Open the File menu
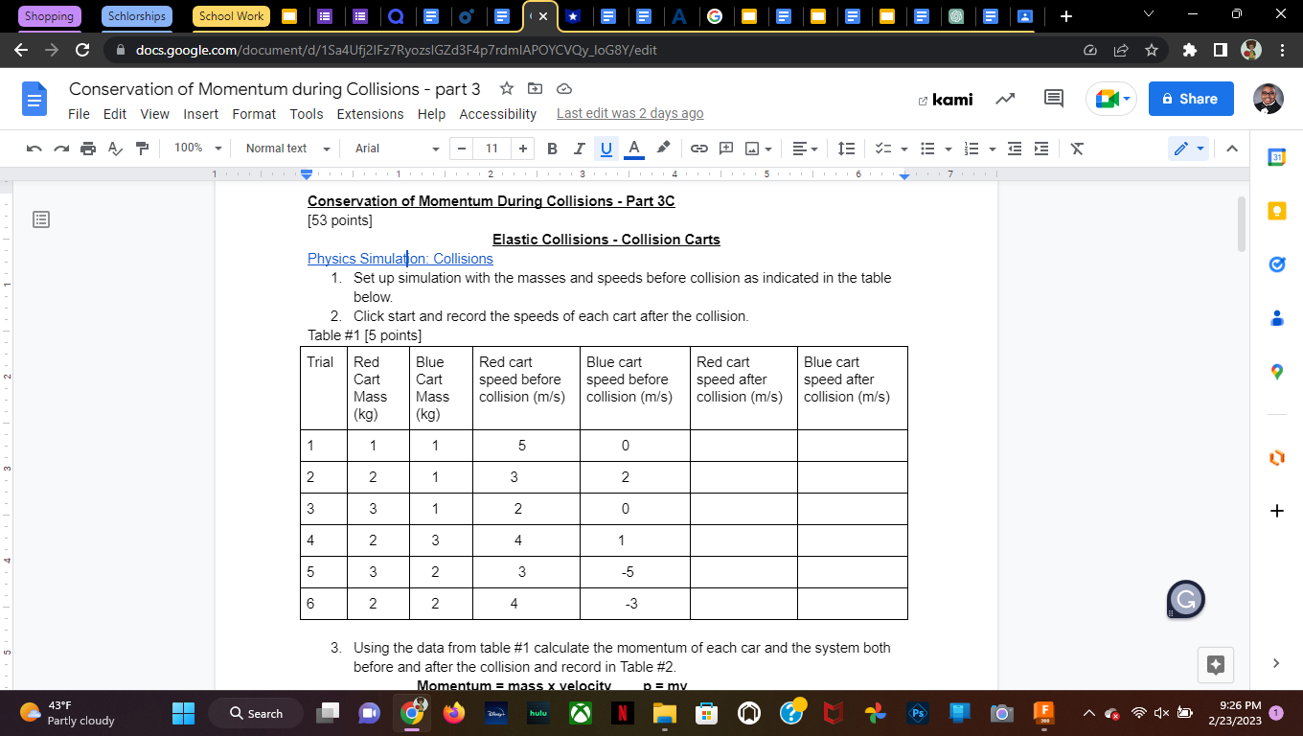The height and width of the screenshot is (736, 1303). coord(80,114)
